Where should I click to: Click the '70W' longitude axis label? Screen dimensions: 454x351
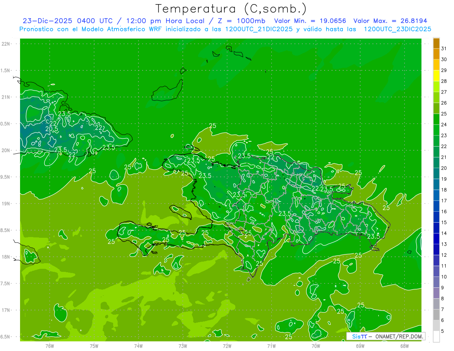pyautogui.click(x=316, y=346)
